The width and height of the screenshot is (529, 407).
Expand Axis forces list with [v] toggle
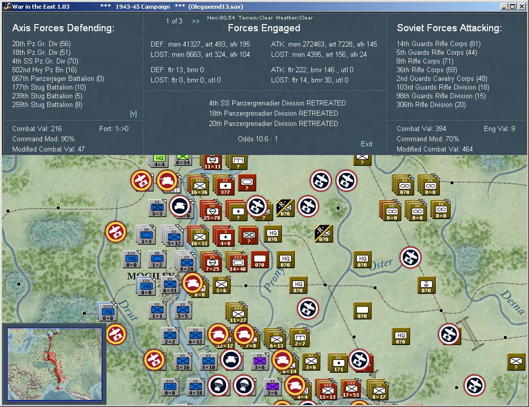[x=134, y=114]
